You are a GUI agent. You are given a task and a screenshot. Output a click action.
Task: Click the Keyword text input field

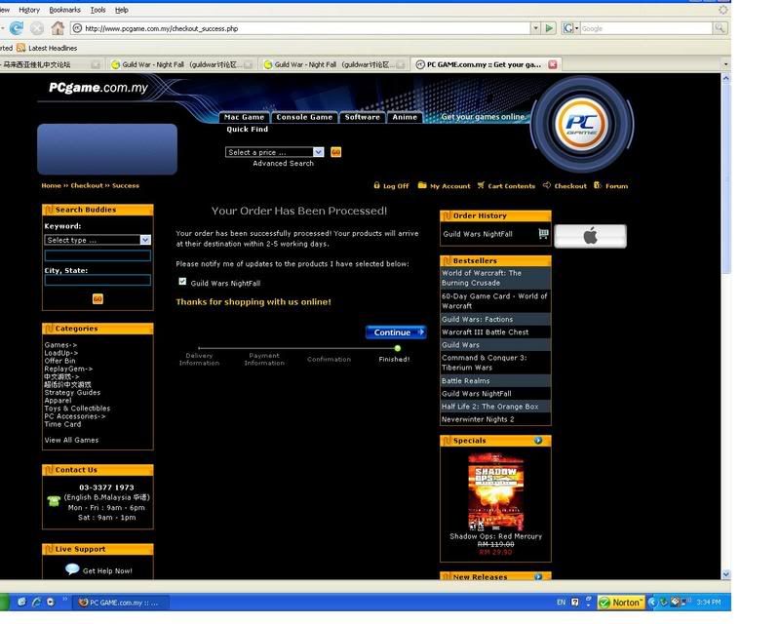click(x=97, y=255)
